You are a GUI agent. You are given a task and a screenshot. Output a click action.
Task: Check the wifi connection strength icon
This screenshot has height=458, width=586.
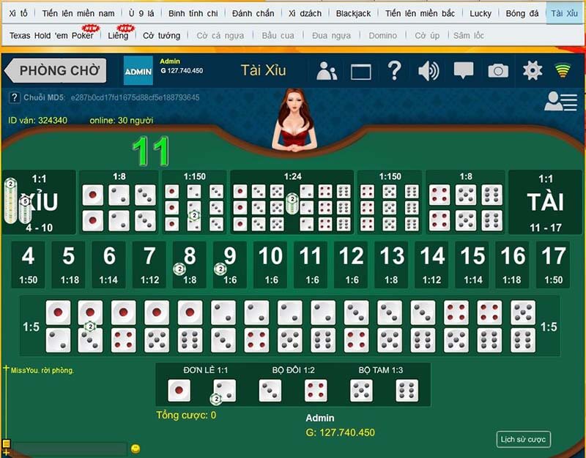(x=563, y=70)
